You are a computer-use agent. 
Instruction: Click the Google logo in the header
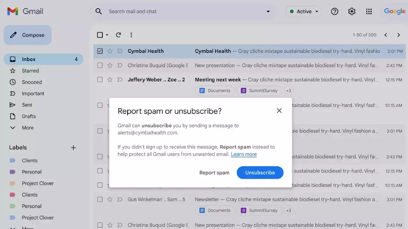coord(395,11)
